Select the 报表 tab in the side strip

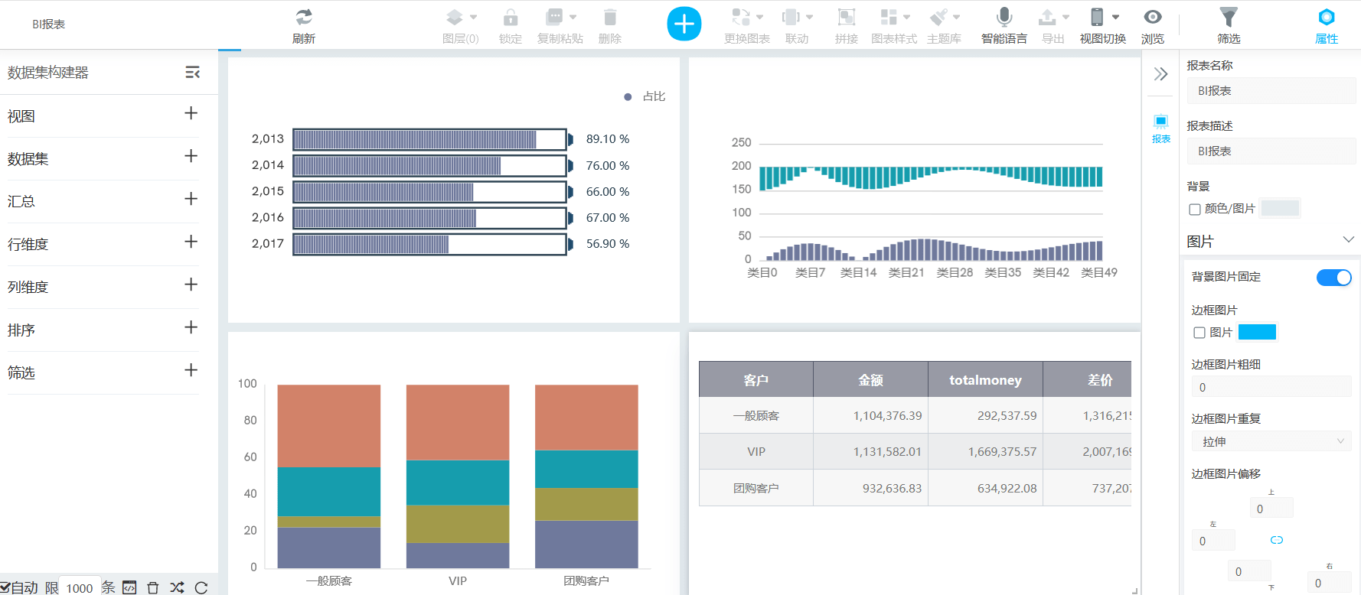[x=1160, y=128]
